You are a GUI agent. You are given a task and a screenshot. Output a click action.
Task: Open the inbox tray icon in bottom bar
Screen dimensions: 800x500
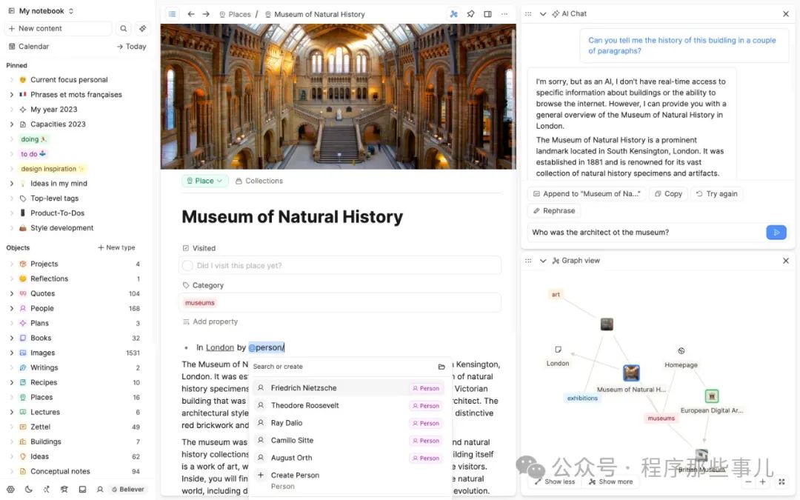coord(82,490)
